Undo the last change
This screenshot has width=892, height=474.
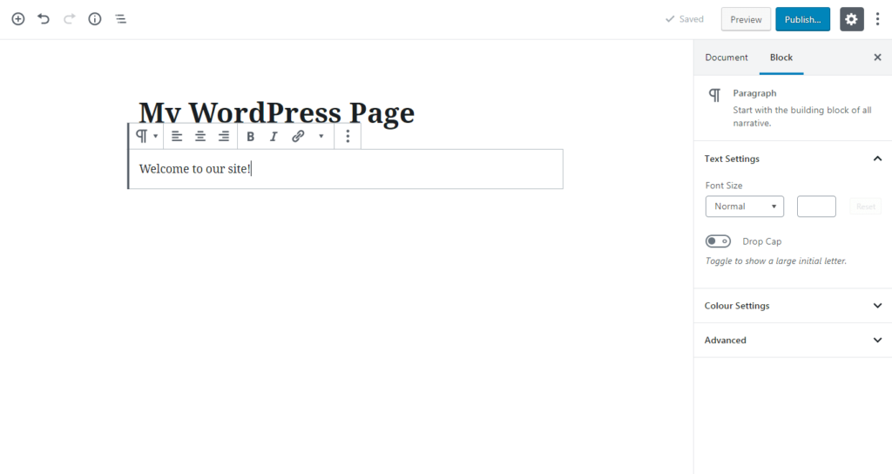(44, 19)
